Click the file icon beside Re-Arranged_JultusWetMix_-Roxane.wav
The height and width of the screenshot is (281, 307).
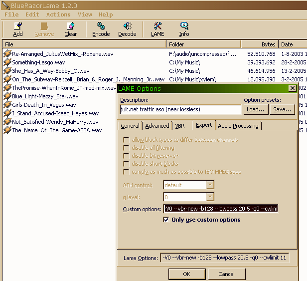(x=7, y=54)
